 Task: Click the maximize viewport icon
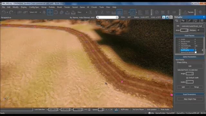click(171, 17)
